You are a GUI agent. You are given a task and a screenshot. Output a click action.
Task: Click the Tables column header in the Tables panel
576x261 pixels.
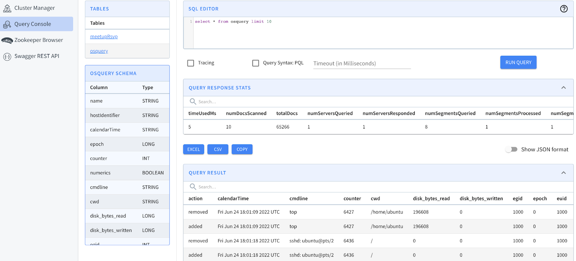(97, 23)
